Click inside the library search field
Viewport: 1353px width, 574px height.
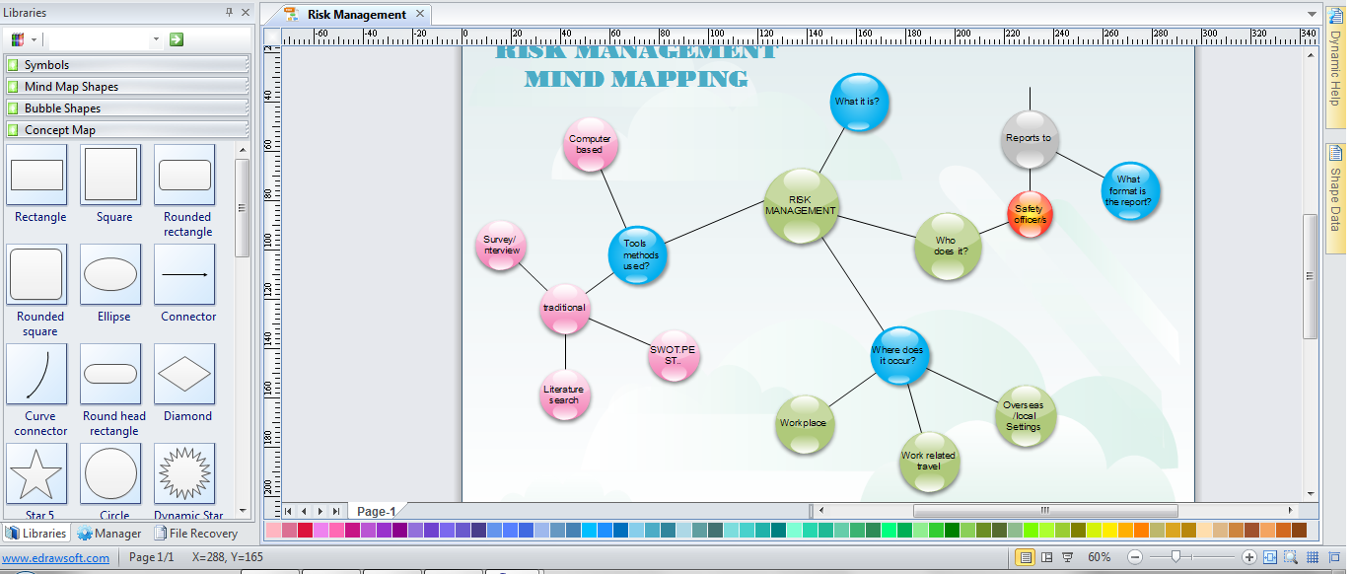tap(104, 39)
